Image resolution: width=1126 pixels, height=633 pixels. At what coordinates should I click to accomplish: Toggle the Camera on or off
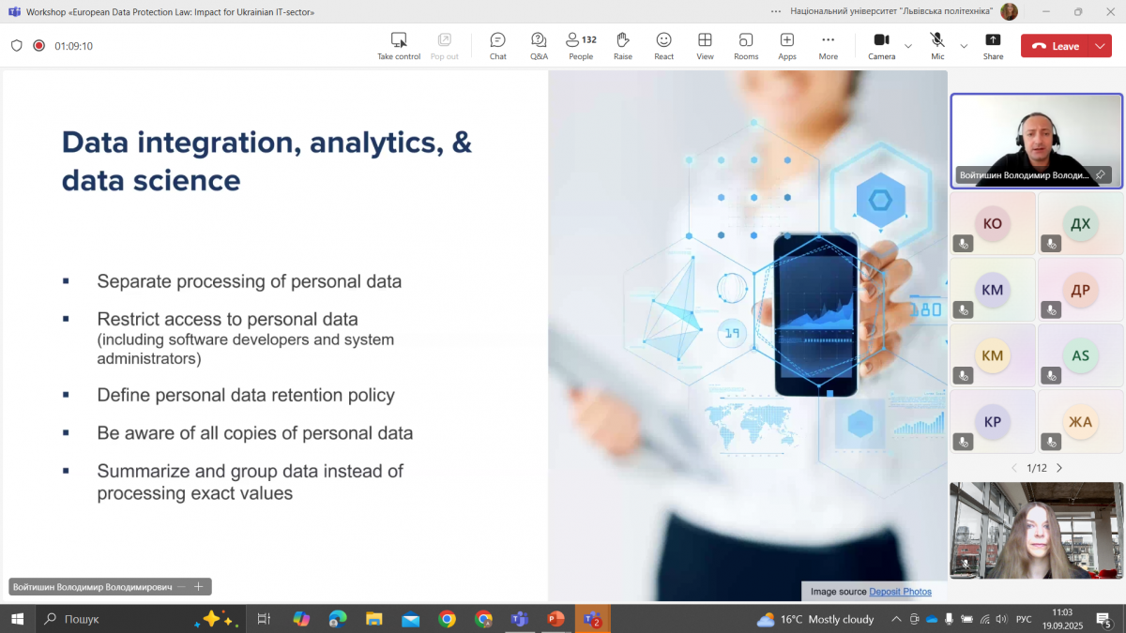coord(881,45)
